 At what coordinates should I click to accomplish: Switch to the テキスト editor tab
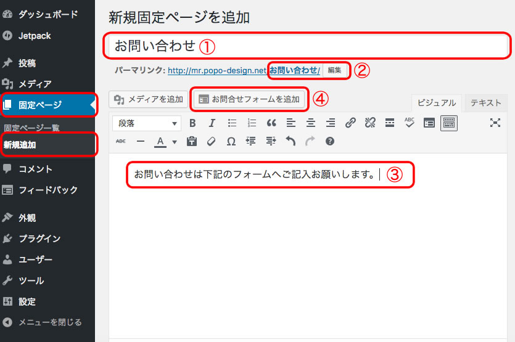[x=485, y=103]
